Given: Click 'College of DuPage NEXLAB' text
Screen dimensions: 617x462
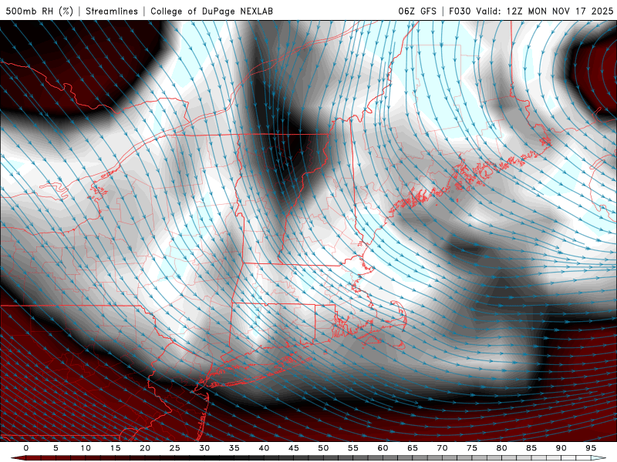Looking at the screenshot, I should point(211,11).
